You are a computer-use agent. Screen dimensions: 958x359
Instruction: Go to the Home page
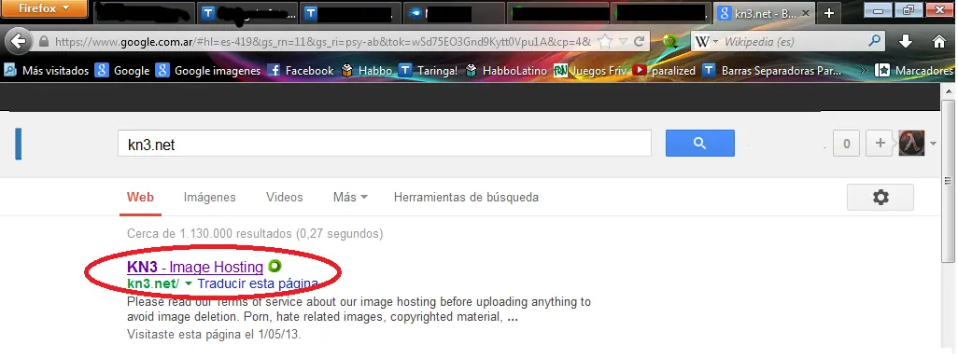pos(939,42)
